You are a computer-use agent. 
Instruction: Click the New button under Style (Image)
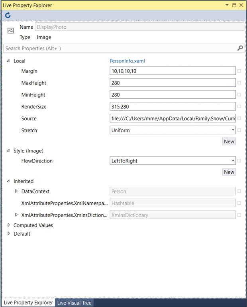tap(229, 172)
